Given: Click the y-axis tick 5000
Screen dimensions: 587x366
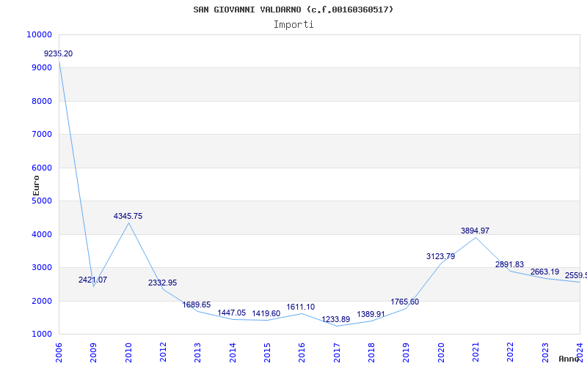Looking at the screenshot, I should 42,201.
